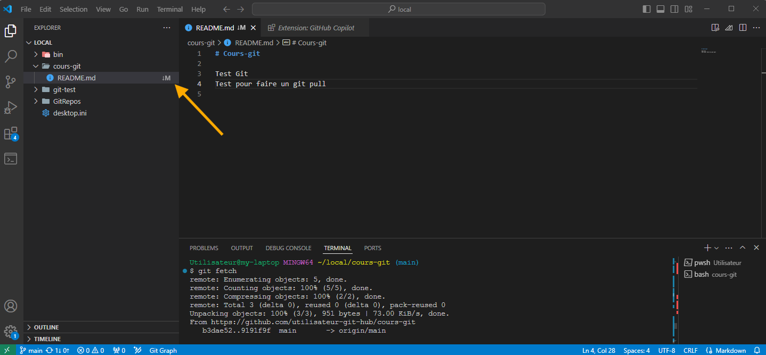766x355 pixels.
Task: Maximize the terminal panel height
Action: (x=743, y=247)
